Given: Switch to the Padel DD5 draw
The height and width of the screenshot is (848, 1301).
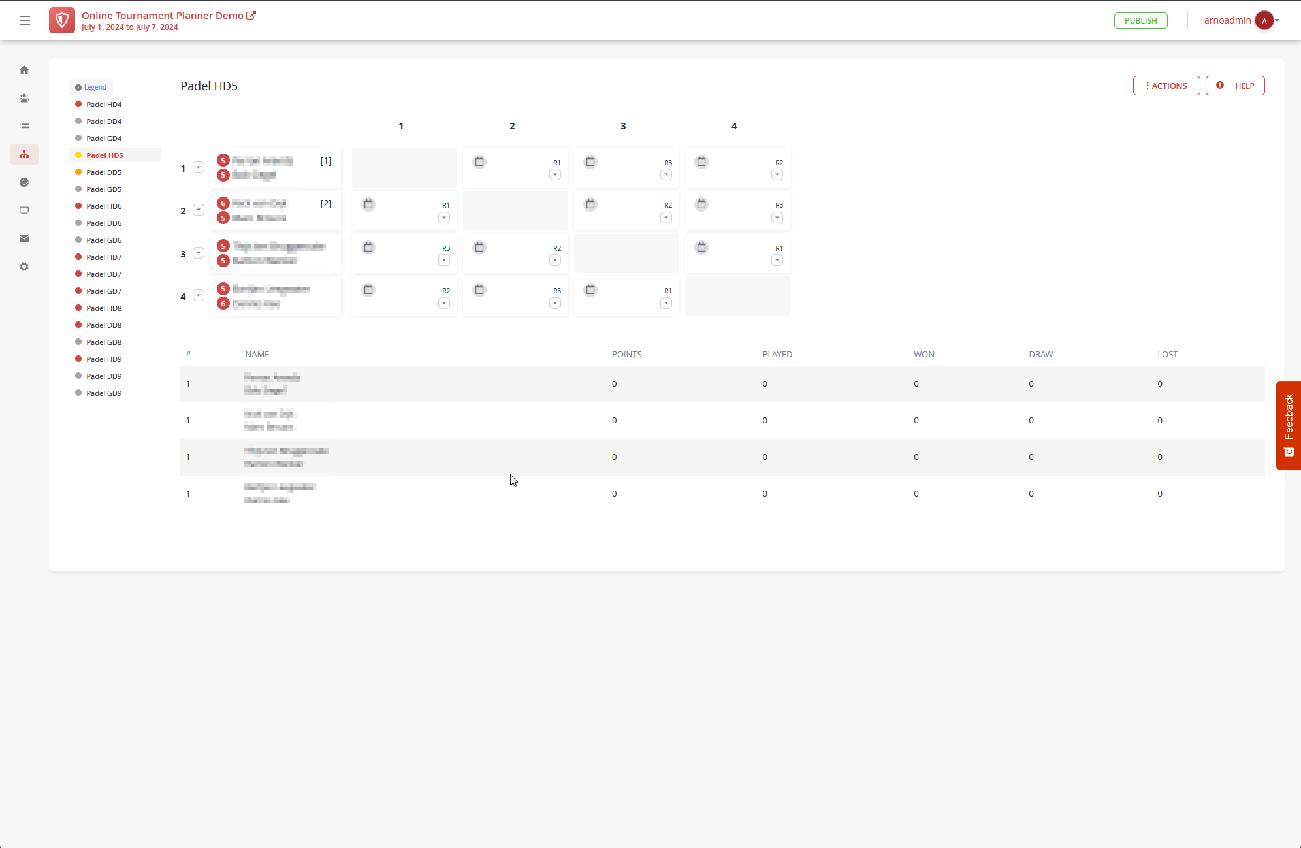Looking at the screenshot, I should 103,172.
